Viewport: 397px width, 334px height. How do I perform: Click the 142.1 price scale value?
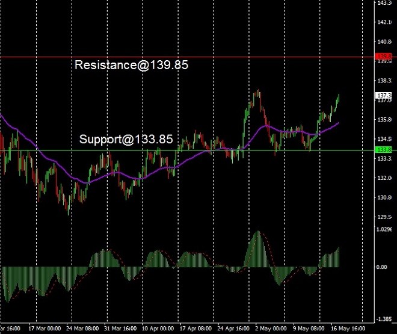pos(384,22)
